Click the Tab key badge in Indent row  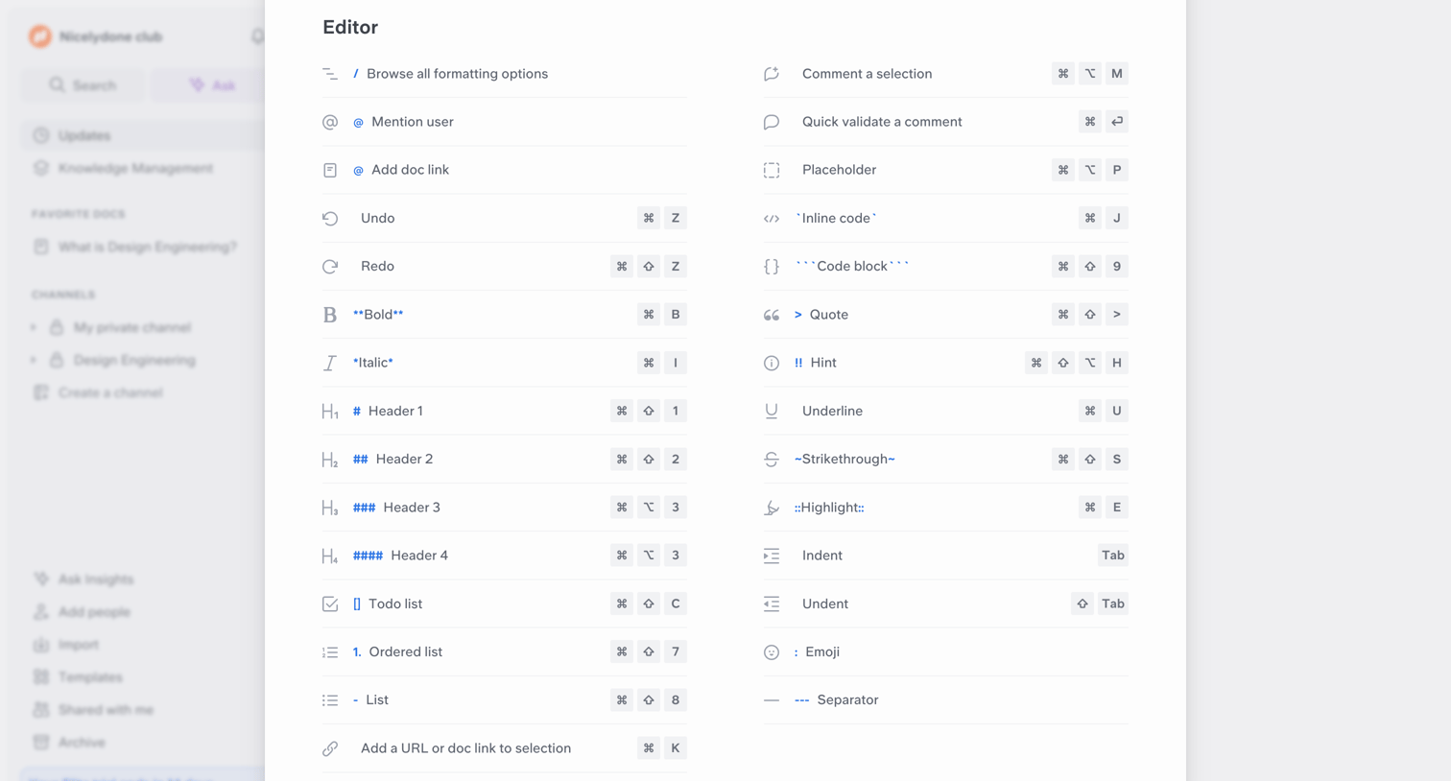click(1113, 556)
